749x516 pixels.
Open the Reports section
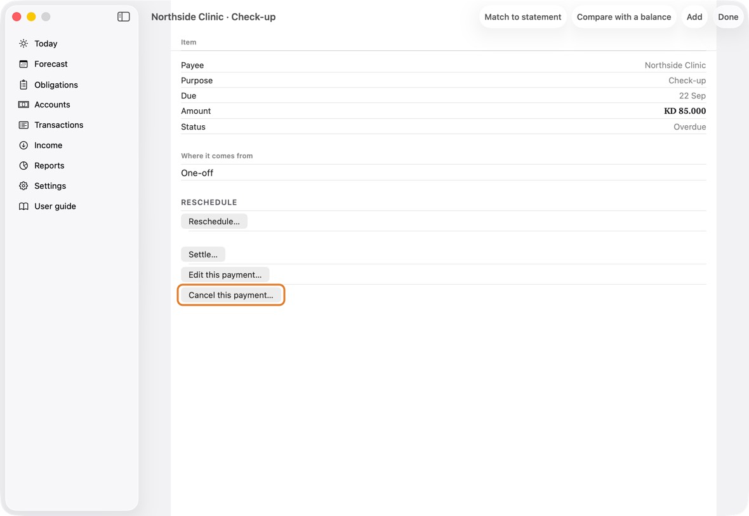[x=50, y=165]
